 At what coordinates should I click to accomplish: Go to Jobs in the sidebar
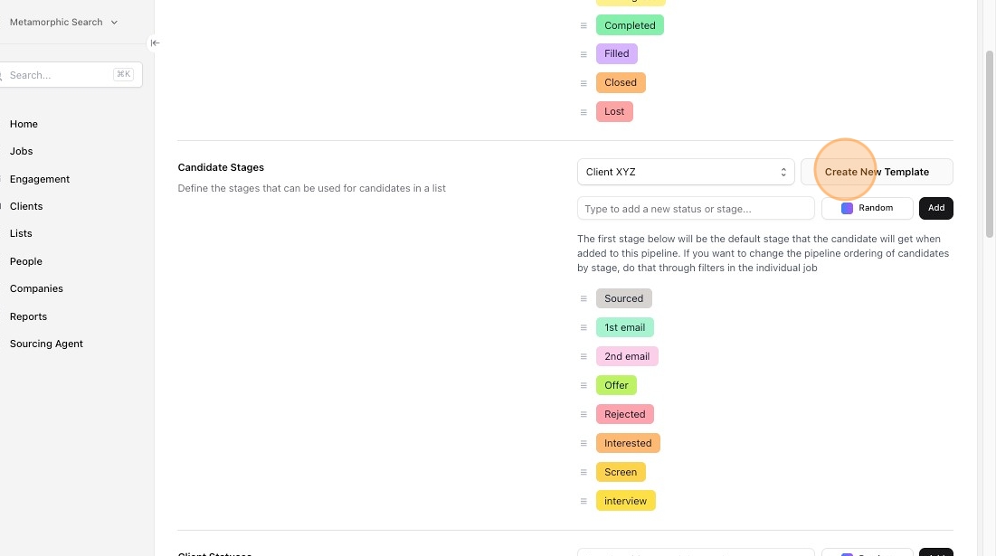tap(22, 151)
